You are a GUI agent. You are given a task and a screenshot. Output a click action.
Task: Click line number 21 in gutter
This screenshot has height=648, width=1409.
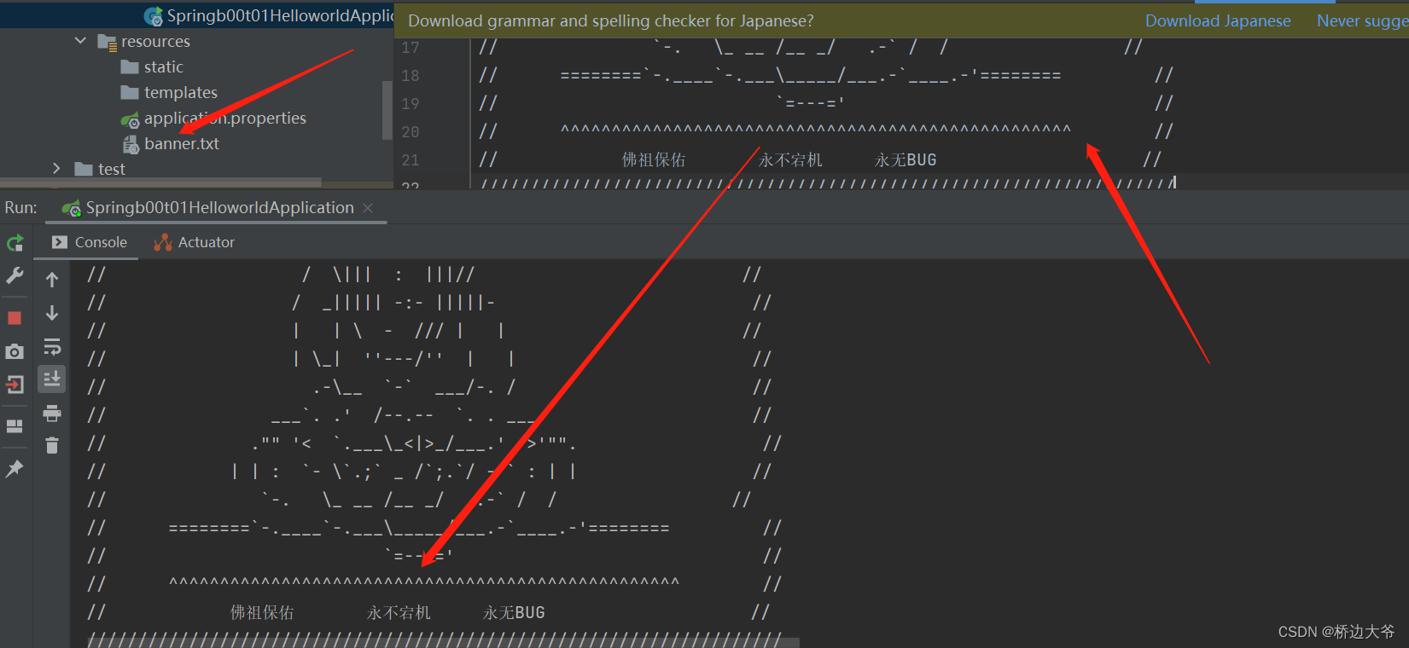410,159
